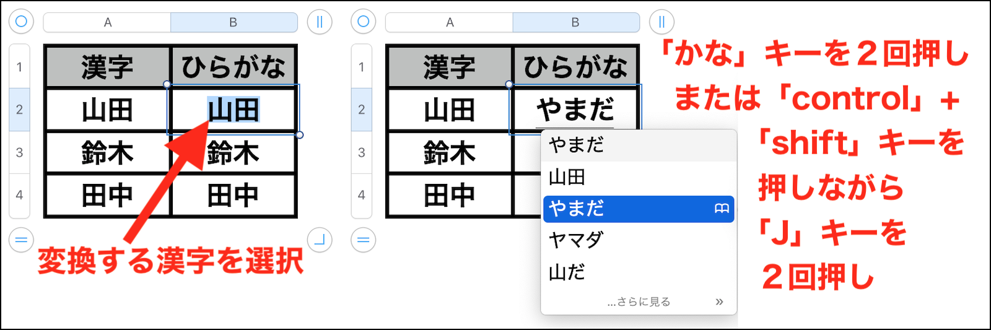This screenshot has width=991, height=330.
Task: Click the highlighted 山田 cell being edited
Action: [234, 110]
